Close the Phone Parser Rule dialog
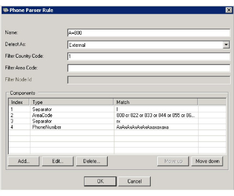 click(x=229, y=10)
